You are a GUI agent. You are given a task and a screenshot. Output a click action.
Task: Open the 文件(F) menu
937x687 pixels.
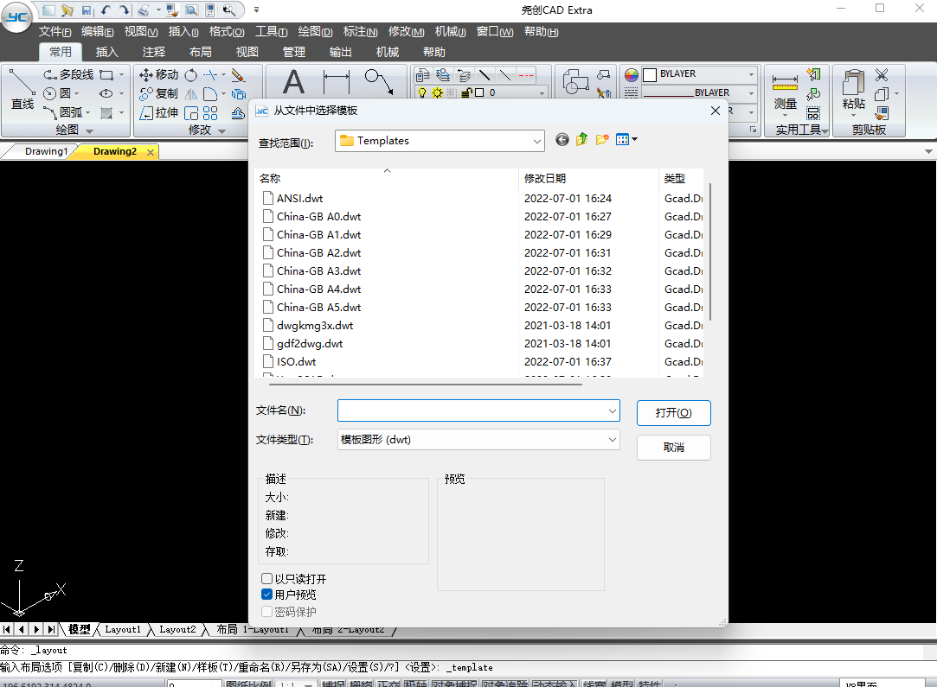(55, 32)
